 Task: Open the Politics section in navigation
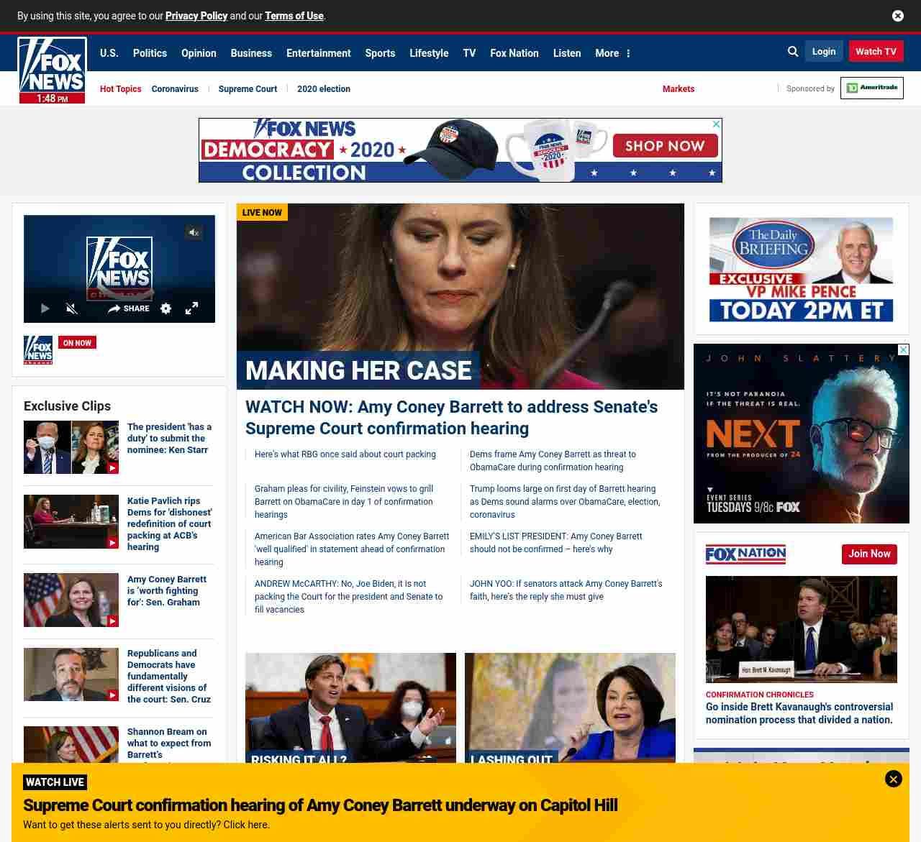[150, 53]
